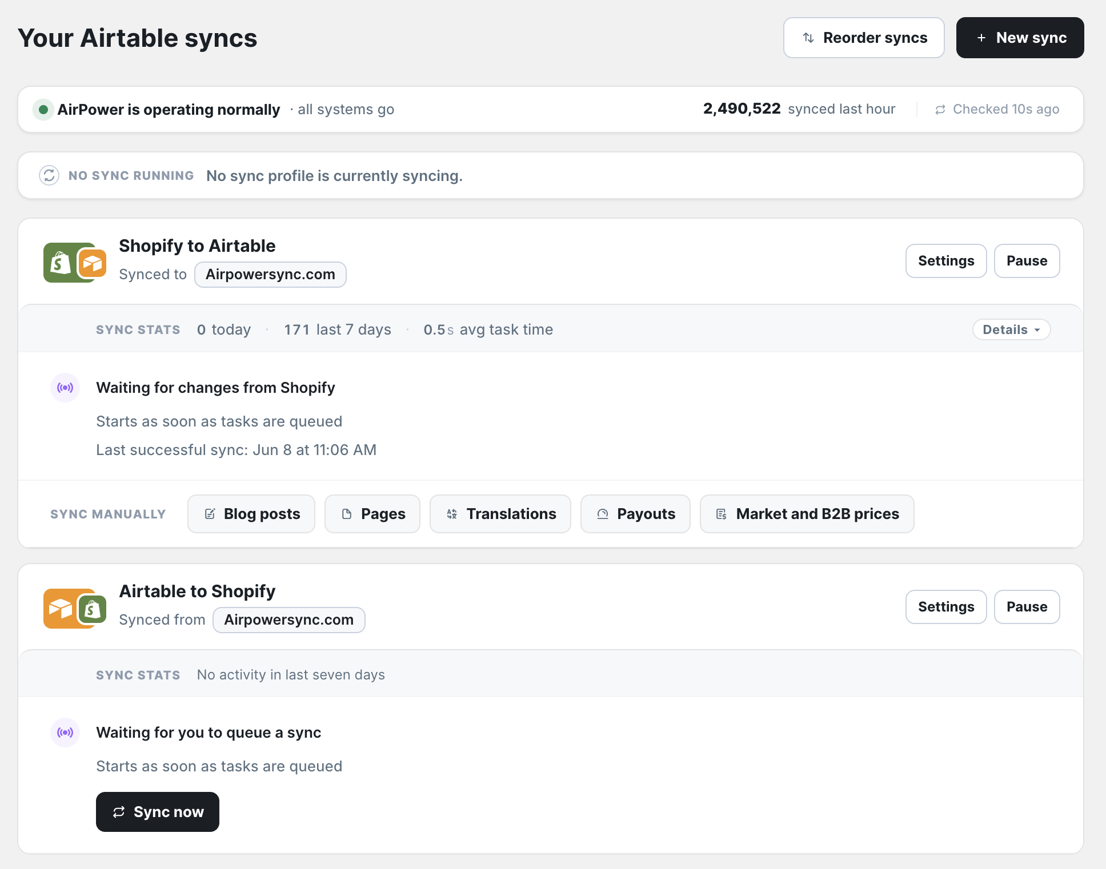Image resolution: width=1106 pixels, height=869 pixels.
Task: Click the sync arrows icon in Sync now
Action: (x=119, y=812)
